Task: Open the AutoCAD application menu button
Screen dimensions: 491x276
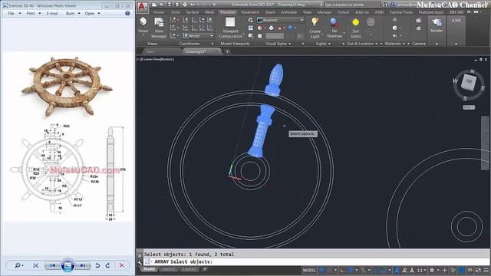Action: [143, 7]
